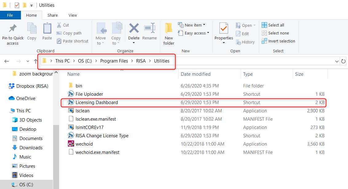Click the Delete X icon in ribbon

pyautogui.click(x=134, y=29)
